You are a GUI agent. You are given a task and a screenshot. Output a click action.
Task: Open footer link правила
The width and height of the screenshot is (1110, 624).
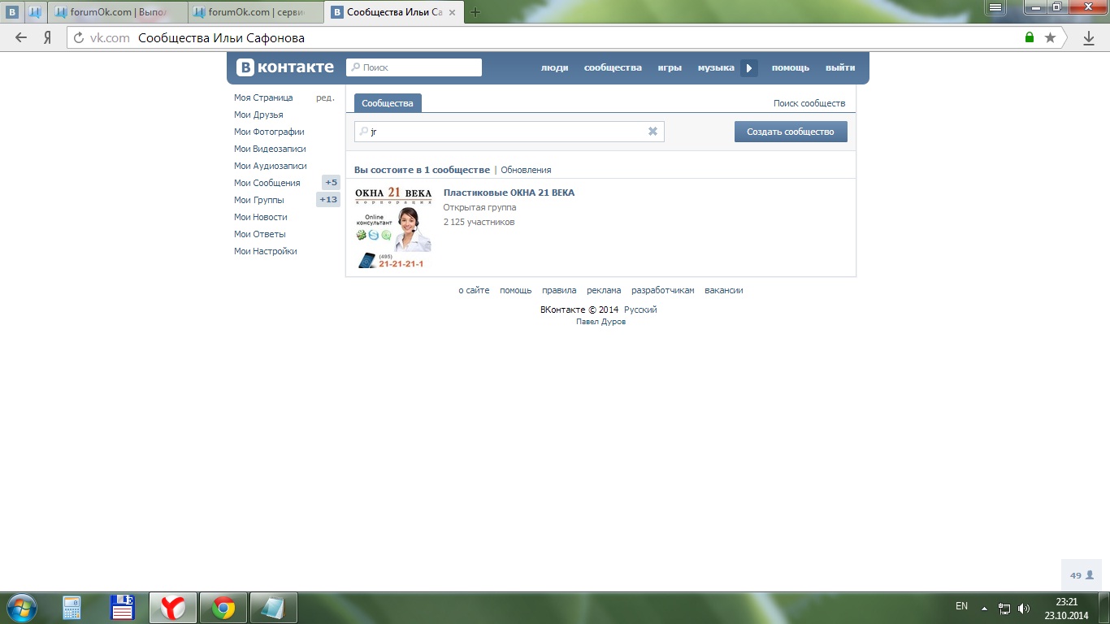pos(559,290)
